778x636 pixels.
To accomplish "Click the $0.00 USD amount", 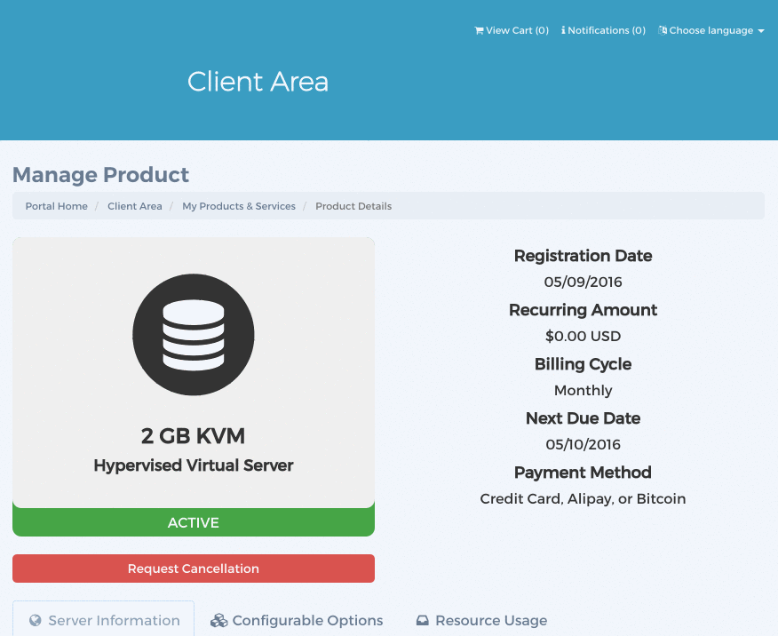I will coord(583,336).
